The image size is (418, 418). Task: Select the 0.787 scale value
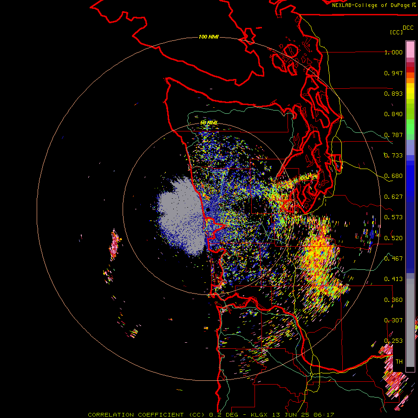393,135
